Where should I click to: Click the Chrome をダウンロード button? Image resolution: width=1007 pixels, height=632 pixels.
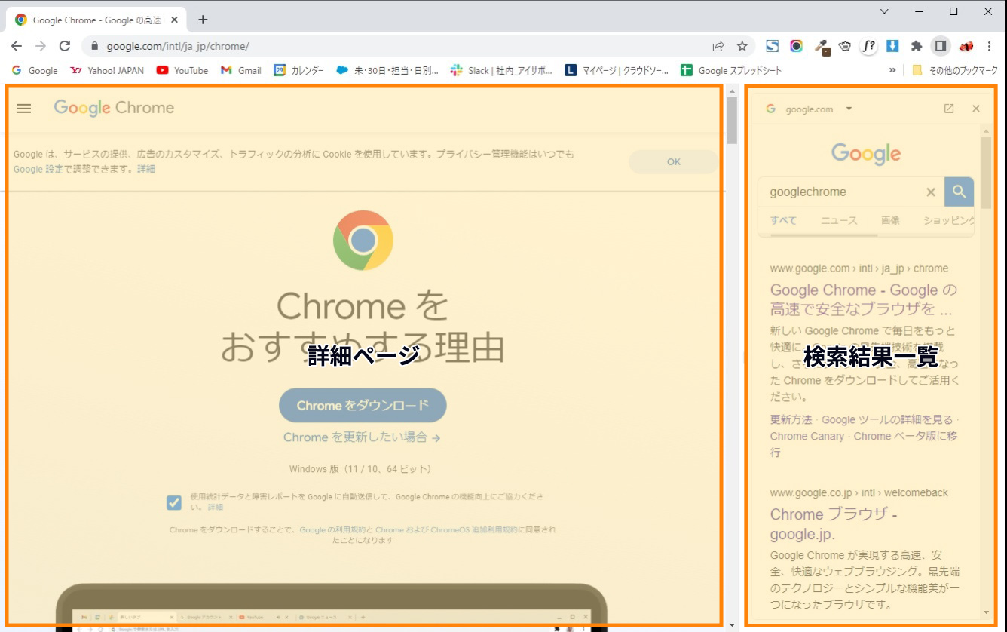coord(363,405)
